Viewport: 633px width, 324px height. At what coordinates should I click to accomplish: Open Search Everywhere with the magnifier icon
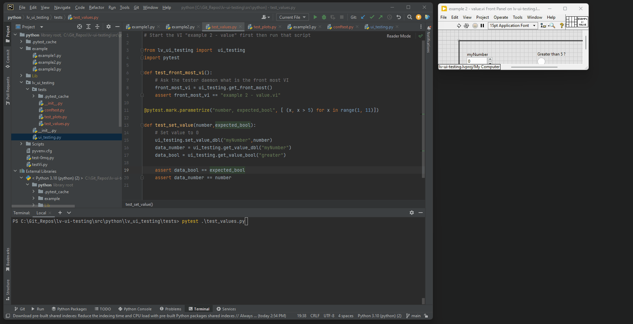pyautogui.click(x=409, y=17)
